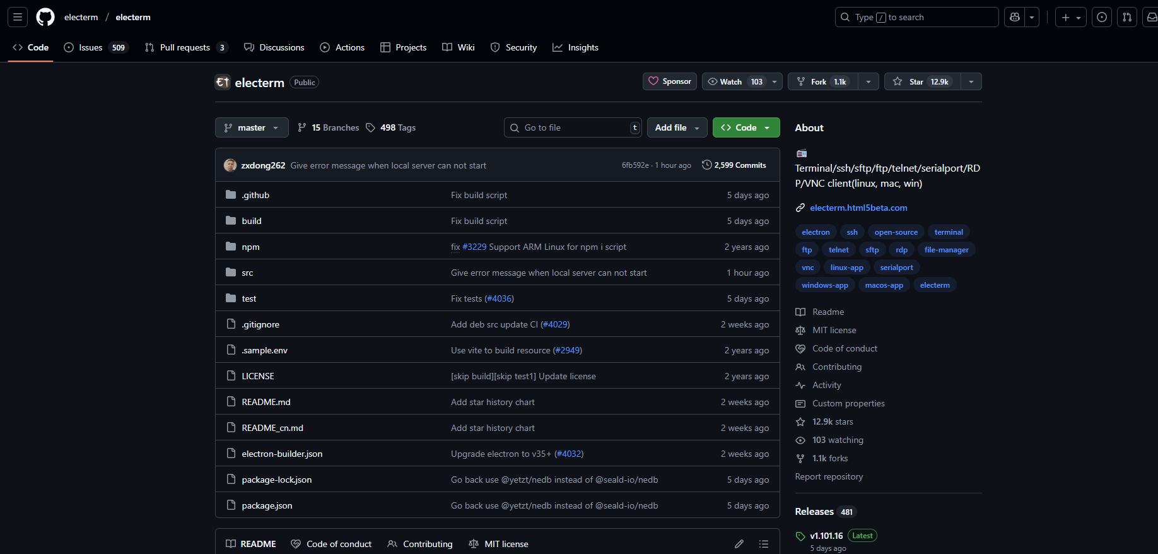Open the electron-builder.json file
This screenshot has height=554, width=1158.
282,454
